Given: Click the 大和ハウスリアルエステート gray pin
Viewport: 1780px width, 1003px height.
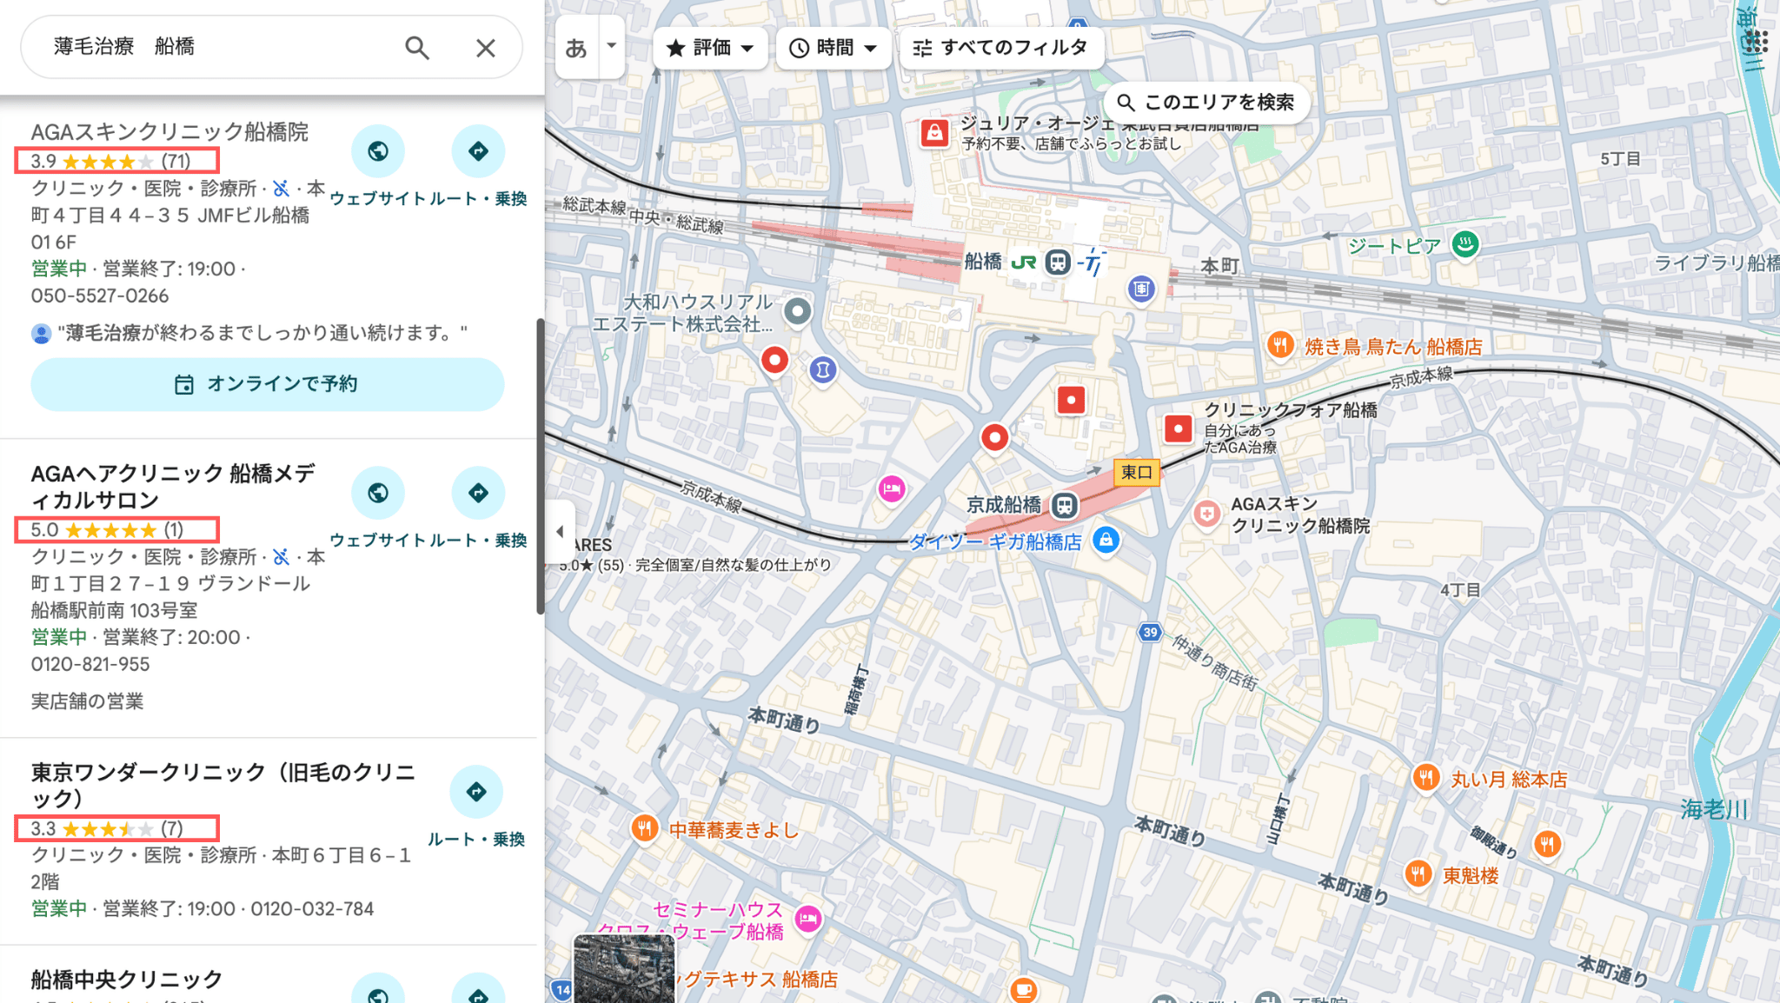Looking at the screenshot, I should 797,311.
